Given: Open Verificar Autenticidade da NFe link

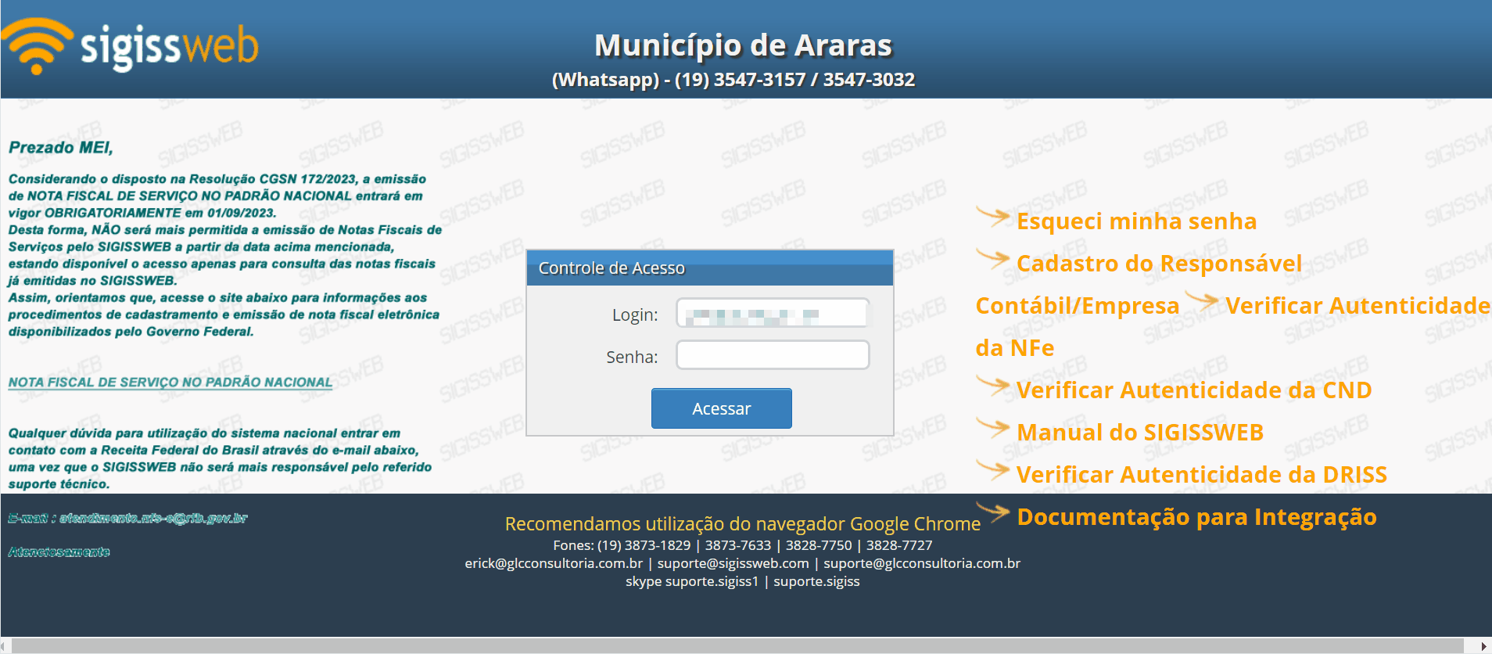Looking at the screenshot, I should click(x=1358, y=306).
